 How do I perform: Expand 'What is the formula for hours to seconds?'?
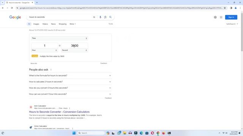pyautogui.click(x=70, y=76)
